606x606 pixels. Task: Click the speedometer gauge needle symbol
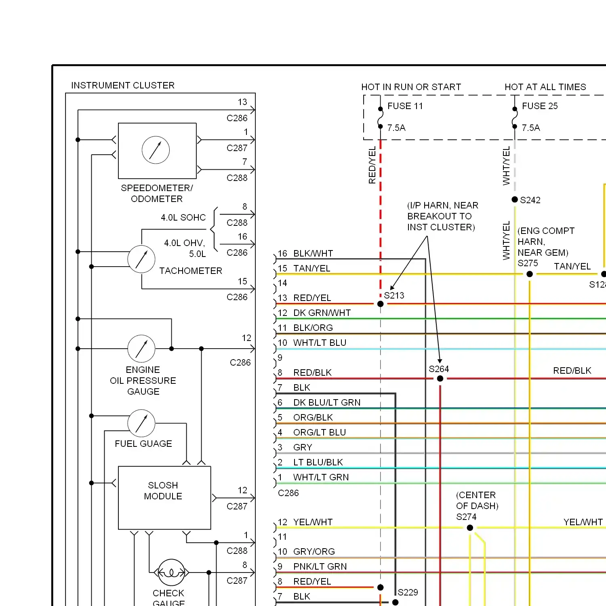(156, 150)
